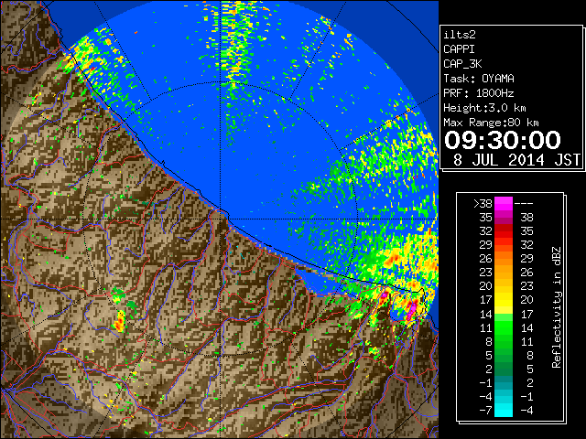Click the cyan -7 to -4 legend swatch
586x439 pixels.
[504, 410]
